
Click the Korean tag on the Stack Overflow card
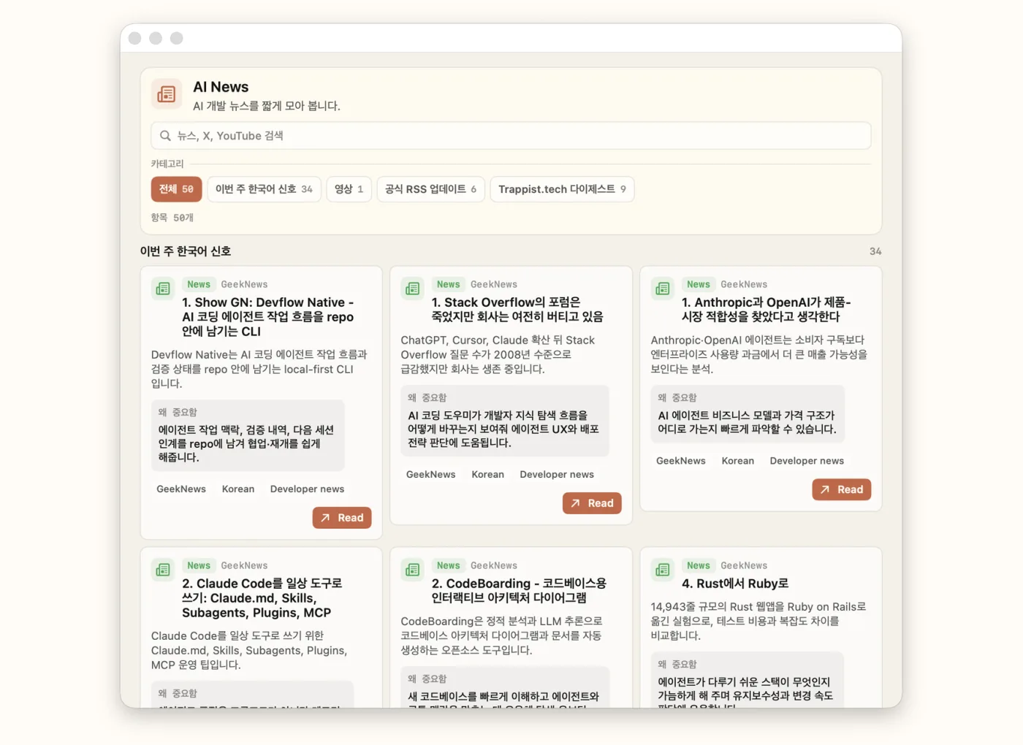click(x=488, y=475)
